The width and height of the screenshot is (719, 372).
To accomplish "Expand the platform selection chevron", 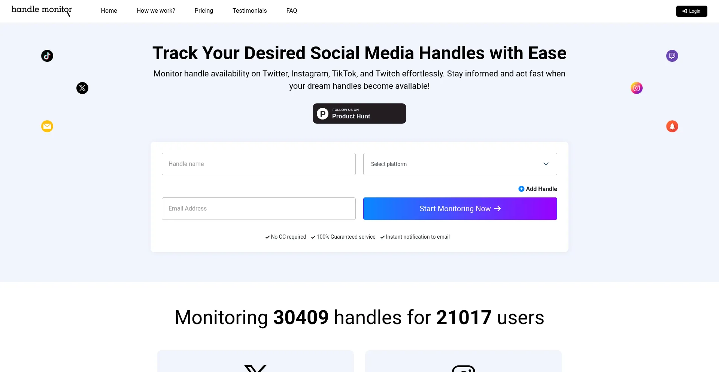I will point(546,164).
